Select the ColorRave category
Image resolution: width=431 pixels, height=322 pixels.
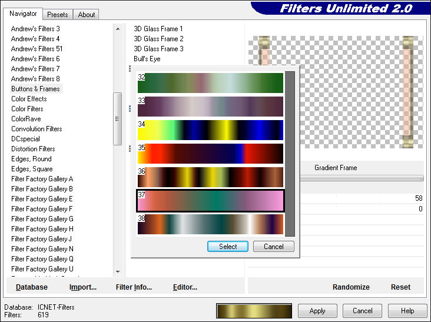(26, 119)
